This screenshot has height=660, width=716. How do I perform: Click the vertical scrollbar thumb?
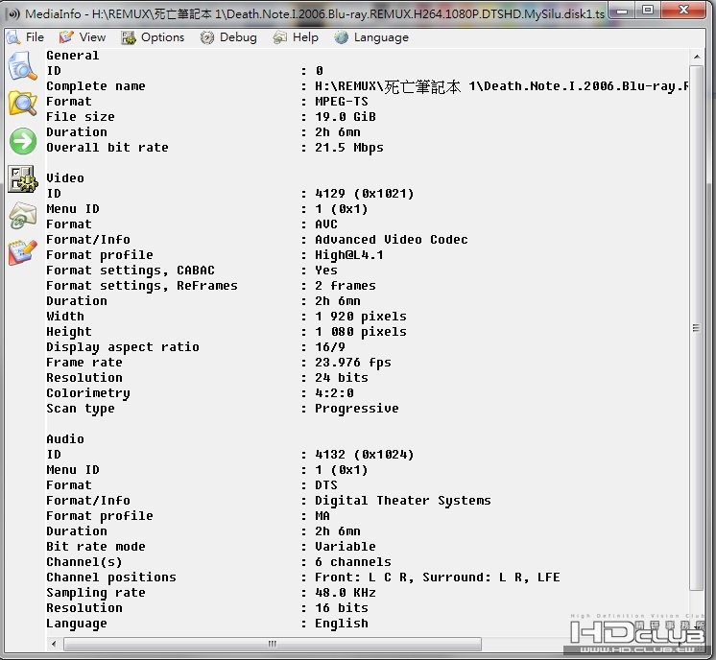[696, 328]
